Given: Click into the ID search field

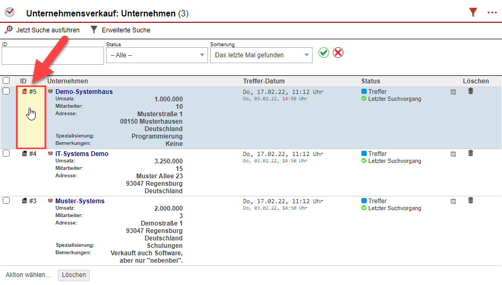Looking at the screenshot, I should point(53,56).
